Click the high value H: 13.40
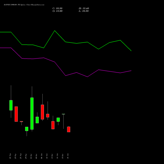 (84, 9)
